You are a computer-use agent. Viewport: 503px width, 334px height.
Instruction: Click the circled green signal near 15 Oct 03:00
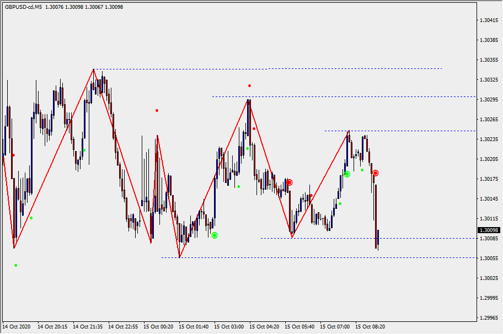(x=215, y=235)
